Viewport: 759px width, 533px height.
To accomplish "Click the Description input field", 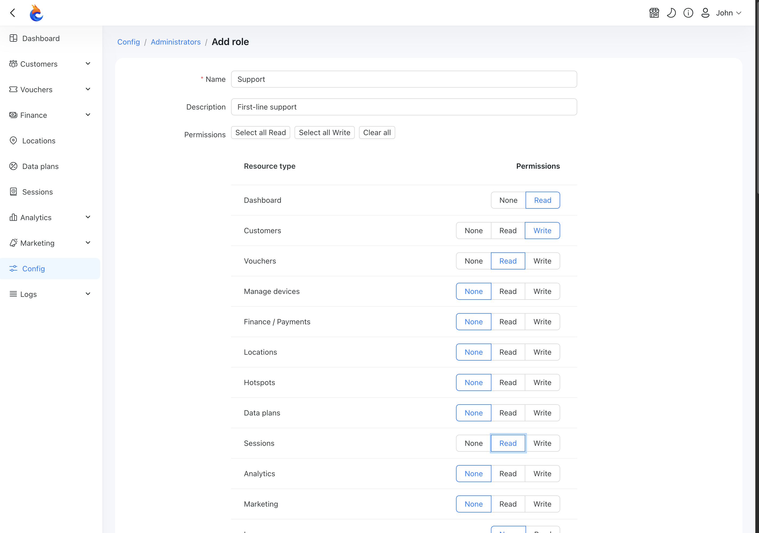I will click(x=404, y=107).
